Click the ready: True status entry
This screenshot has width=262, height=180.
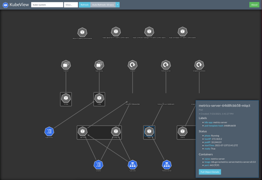210,149
